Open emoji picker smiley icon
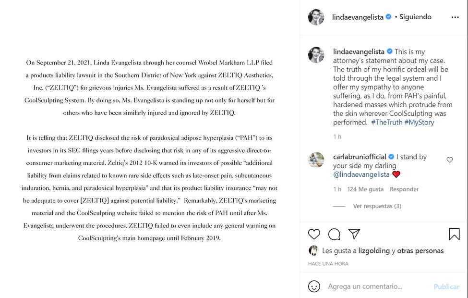The image size is (468, 298). [314, 286]
